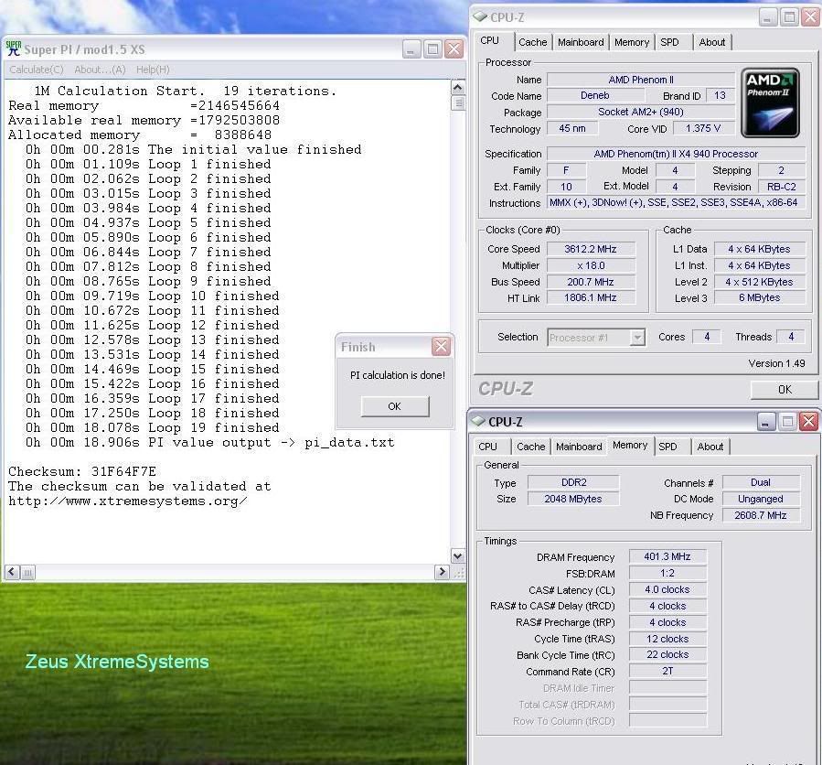The height and width of the screenshot is (765, 822).
Task: Click the Loop 19 finished line
Action: coord(152,427)
